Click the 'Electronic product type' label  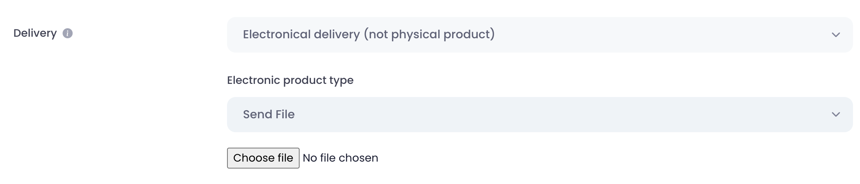pos(290,80)
